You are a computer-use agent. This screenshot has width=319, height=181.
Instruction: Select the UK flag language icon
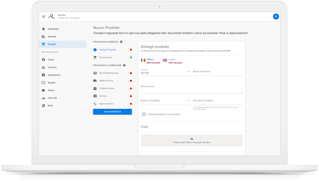pos(165,60)
